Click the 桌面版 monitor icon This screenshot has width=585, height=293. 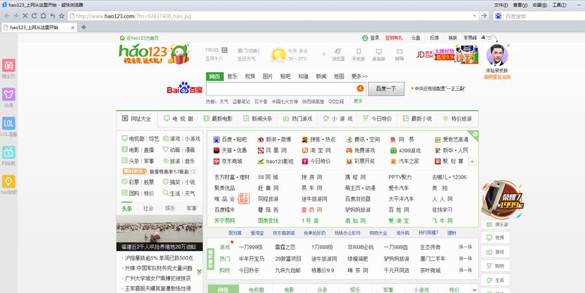(379, 51)
